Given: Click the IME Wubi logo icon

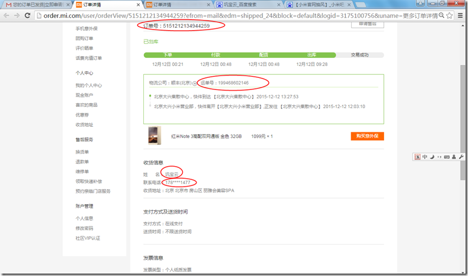Looking at the screenshot, I should pyautogui.click(x=417, y=157).
